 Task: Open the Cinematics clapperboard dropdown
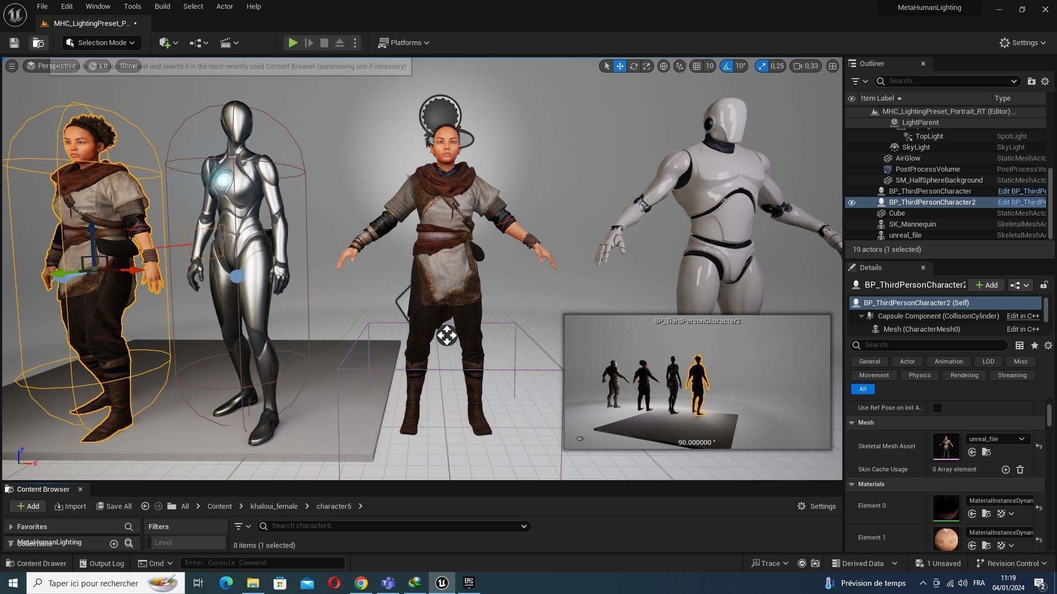pyautogui.click(x=229, y=43)
